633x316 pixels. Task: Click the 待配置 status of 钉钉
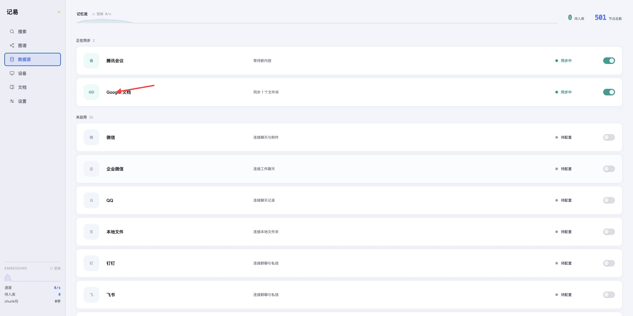click(x=564, y=263)
